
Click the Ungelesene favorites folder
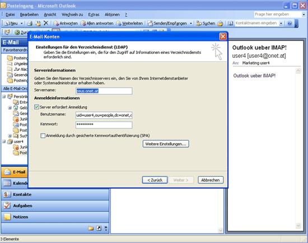pyautogui.click(x=17, y=63)
